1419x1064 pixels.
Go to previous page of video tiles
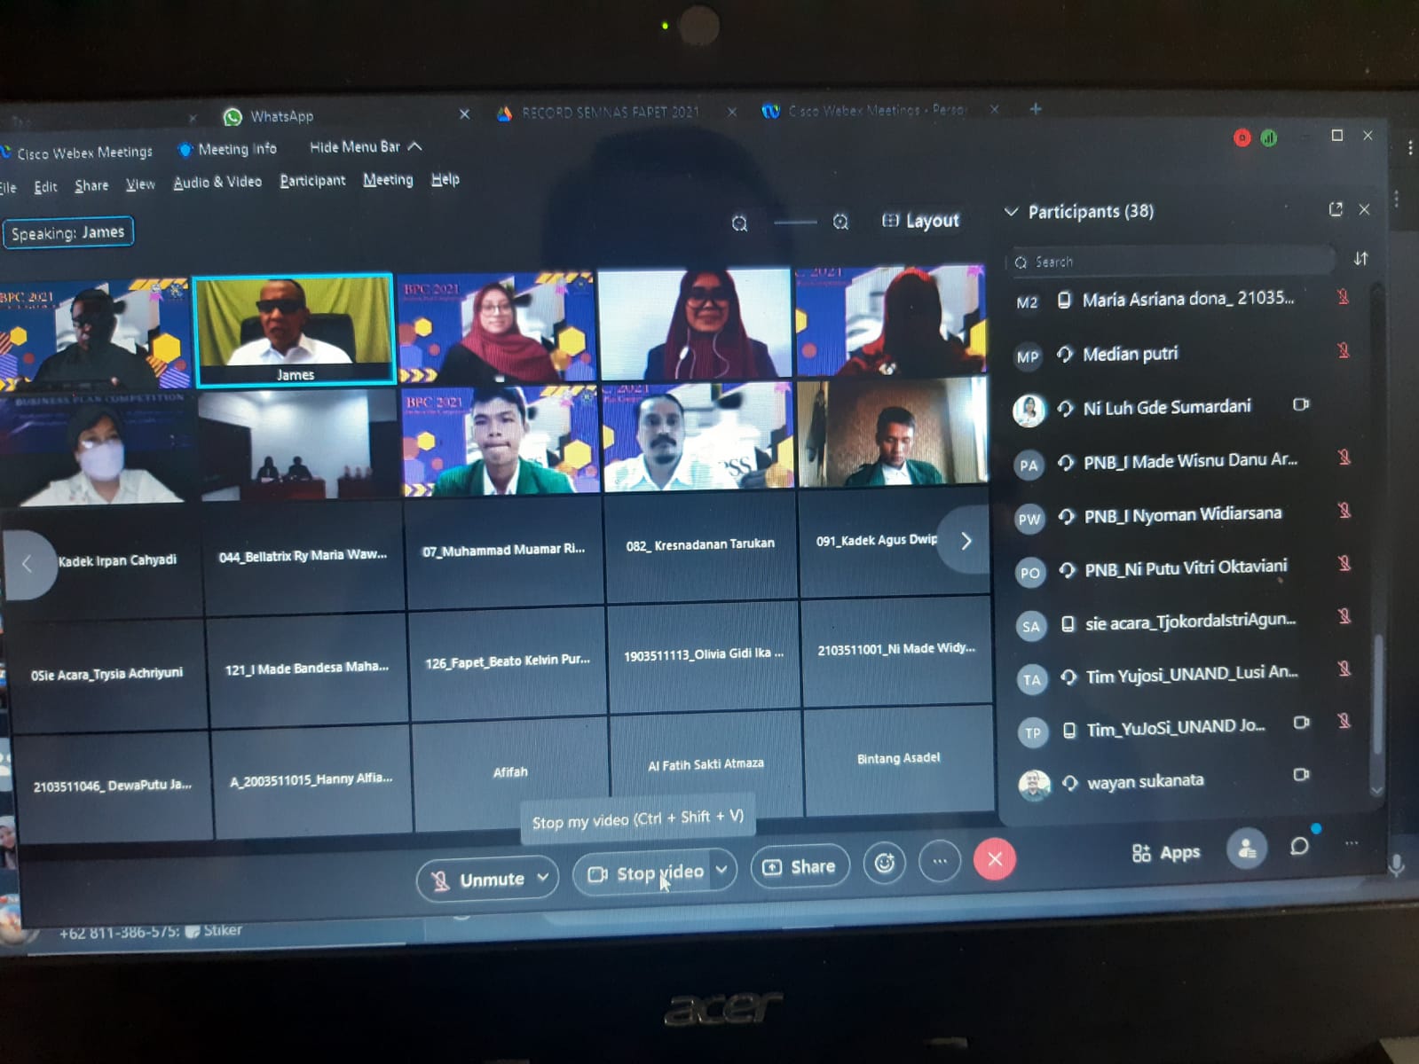click(x=28, y=564)
